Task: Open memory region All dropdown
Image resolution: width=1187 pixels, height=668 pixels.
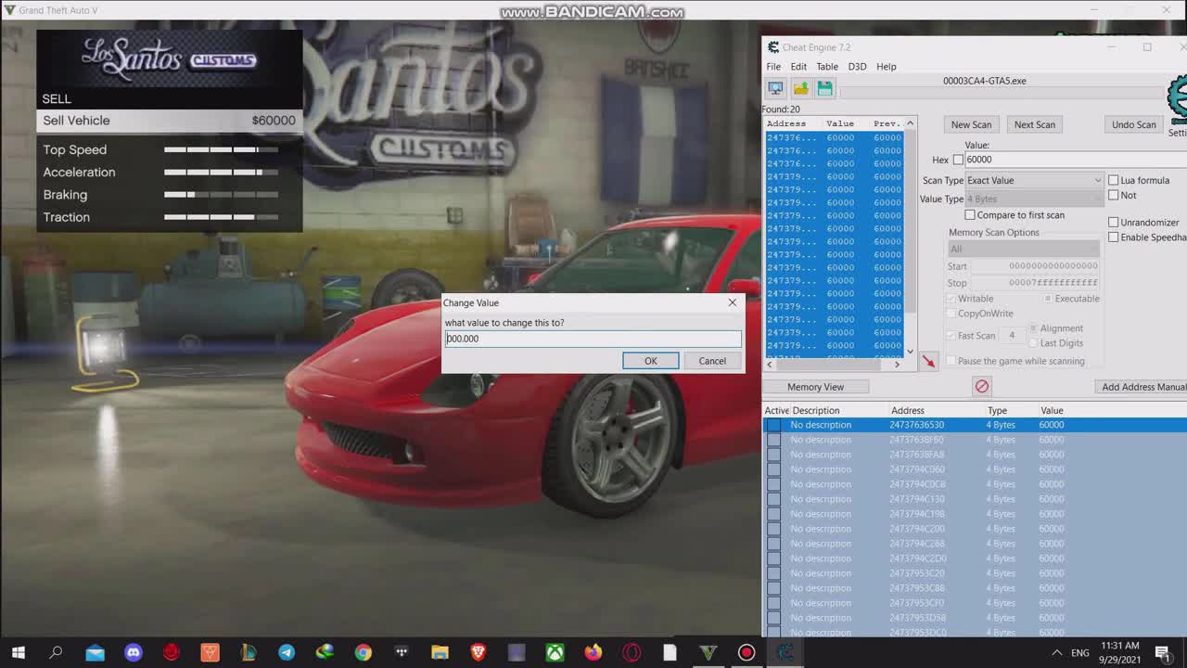Action: coord(1023,249)
